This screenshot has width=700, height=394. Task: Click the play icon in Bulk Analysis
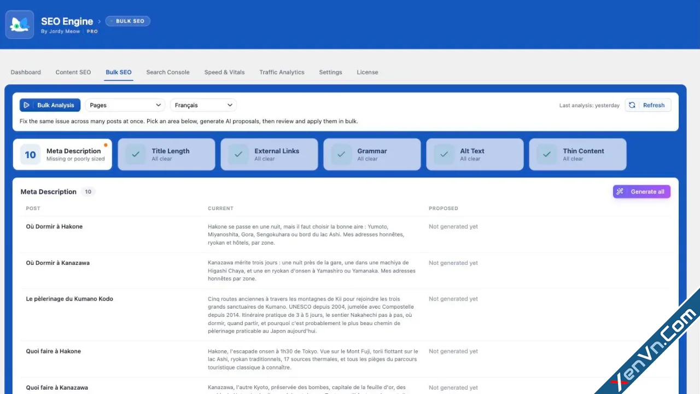pos(26,105)
